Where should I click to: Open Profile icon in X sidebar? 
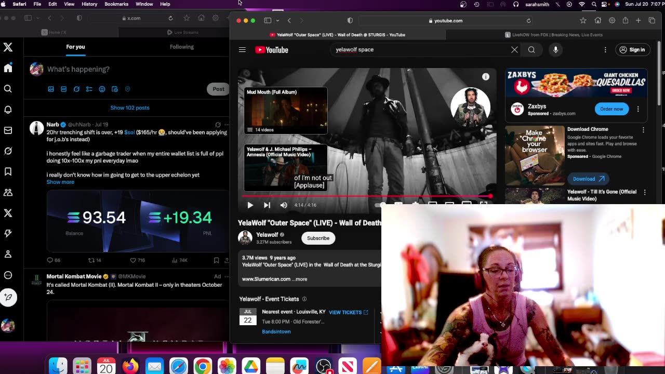[8, 255]
